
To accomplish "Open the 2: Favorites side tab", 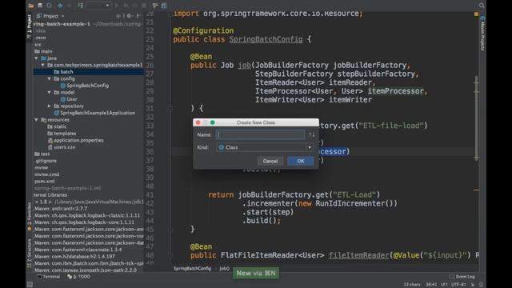I will 29,214.
